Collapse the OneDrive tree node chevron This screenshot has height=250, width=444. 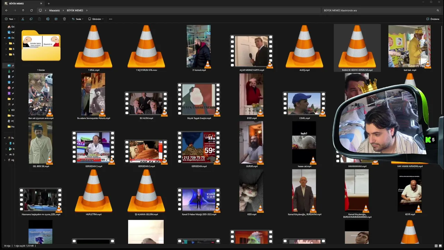5,38
